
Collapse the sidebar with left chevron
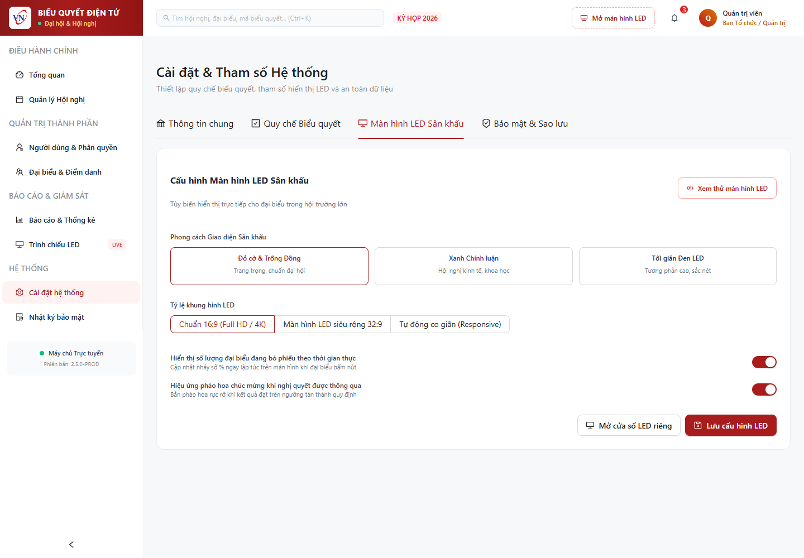pos(71,545)
